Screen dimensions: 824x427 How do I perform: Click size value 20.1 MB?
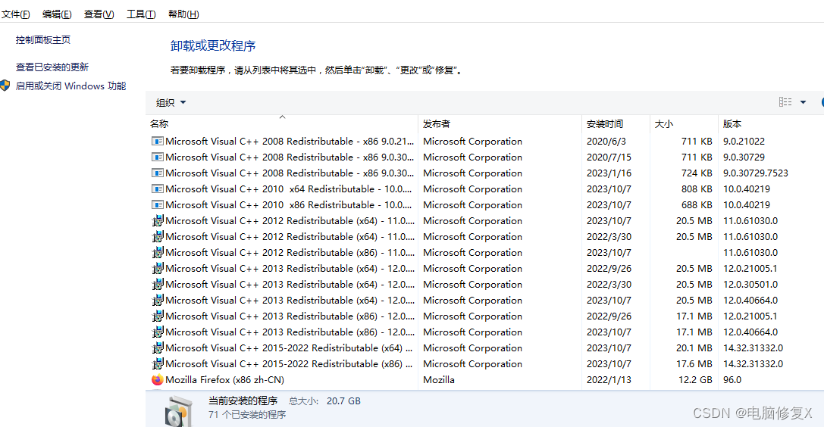(694, 348)
